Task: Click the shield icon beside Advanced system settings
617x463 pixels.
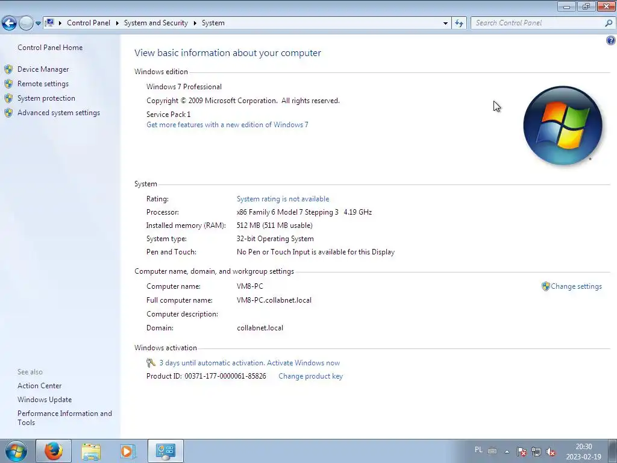Action: click(8, 113)
